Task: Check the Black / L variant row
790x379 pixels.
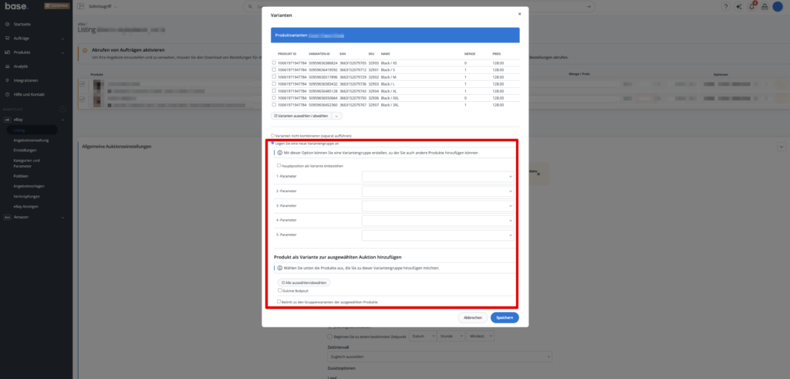Action: pyautogui.click(x=274, y=84)
